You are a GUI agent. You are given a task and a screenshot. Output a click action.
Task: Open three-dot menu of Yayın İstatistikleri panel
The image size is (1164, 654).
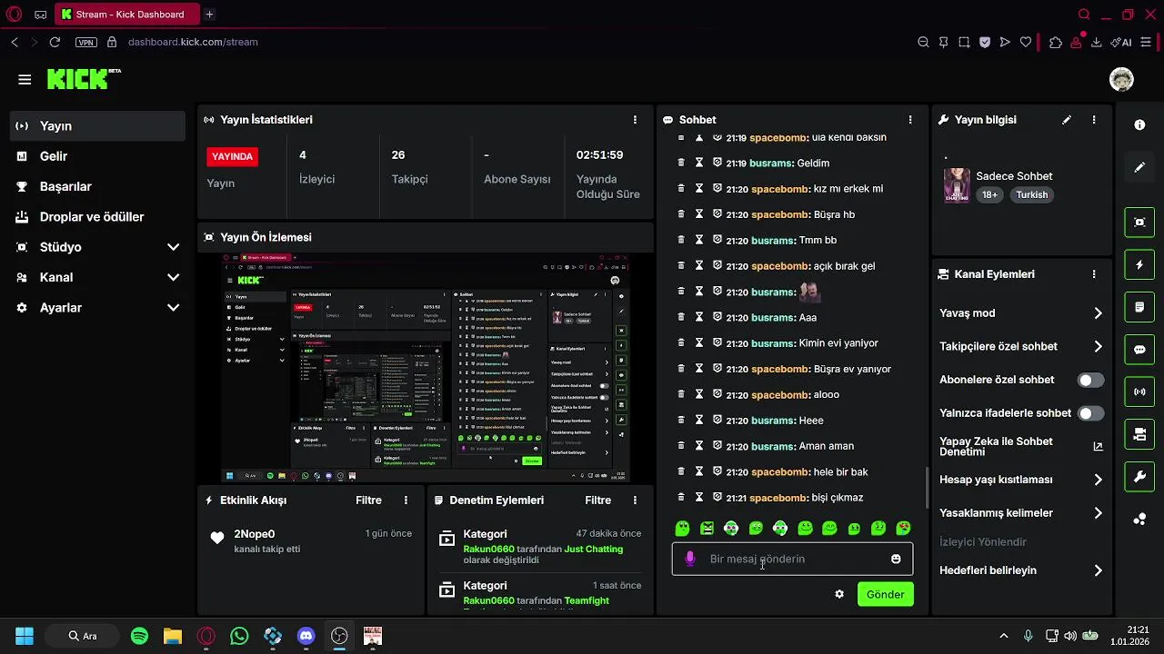click(635, 120)
